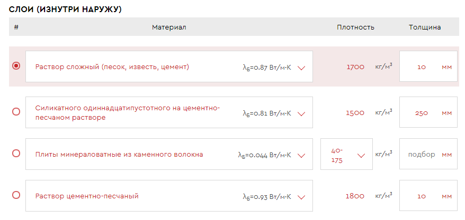Select the radio button for the Силикатного одиннадцатипустотного layer
465x220 pixels.
click(16, 111)
